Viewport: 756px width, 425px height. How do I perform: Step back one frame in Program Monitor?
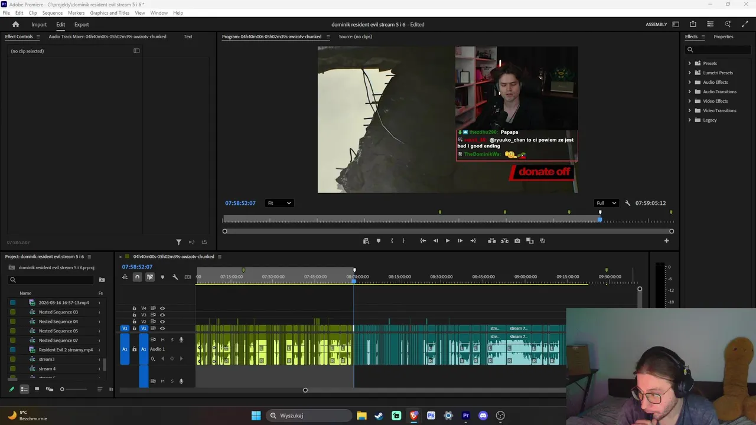coord(435,241)
